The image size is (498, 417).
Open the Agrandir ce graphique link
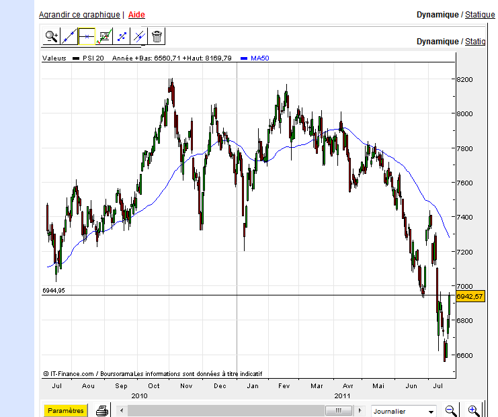click(79, 15)
